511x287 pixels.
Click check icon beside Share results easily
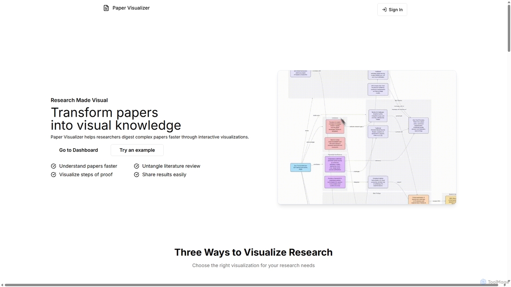[x=137, y=175]
